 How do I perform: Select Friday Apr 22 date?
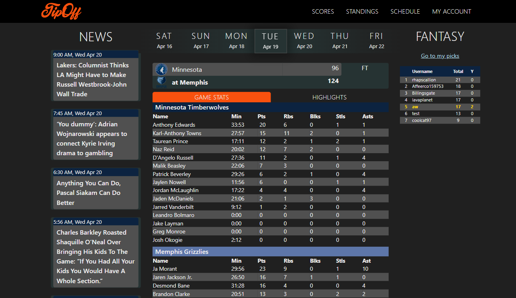(376, 41)
